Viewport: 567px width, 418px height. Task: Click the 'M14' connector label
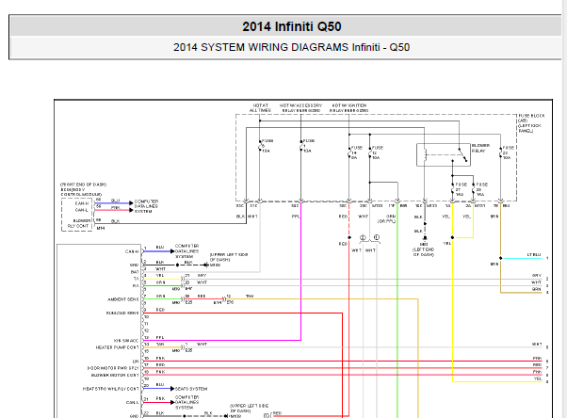pyautogui.click(x=101, y=228)
